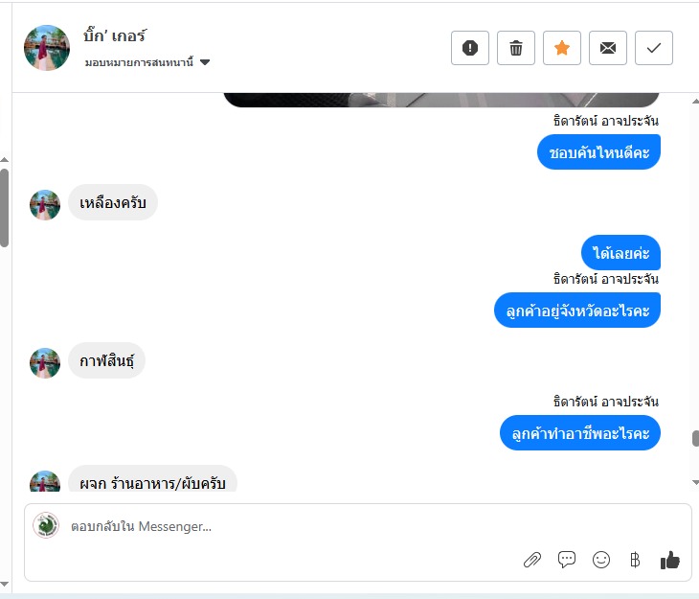
Task: Select the เหลืองครับ message bubble
Action: (x=113, y=202)
